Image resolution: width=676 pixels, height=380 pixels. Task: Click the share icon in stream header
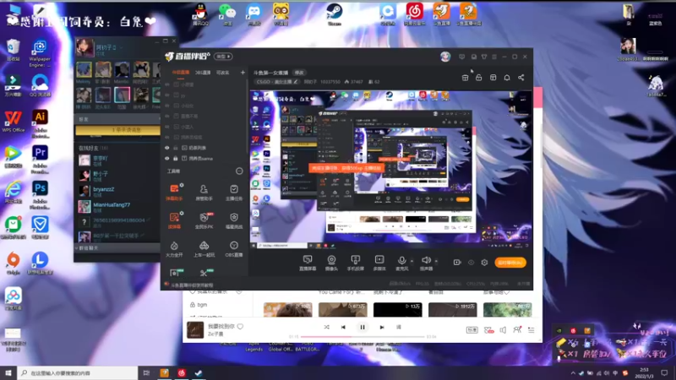click(x=521, y=78)
